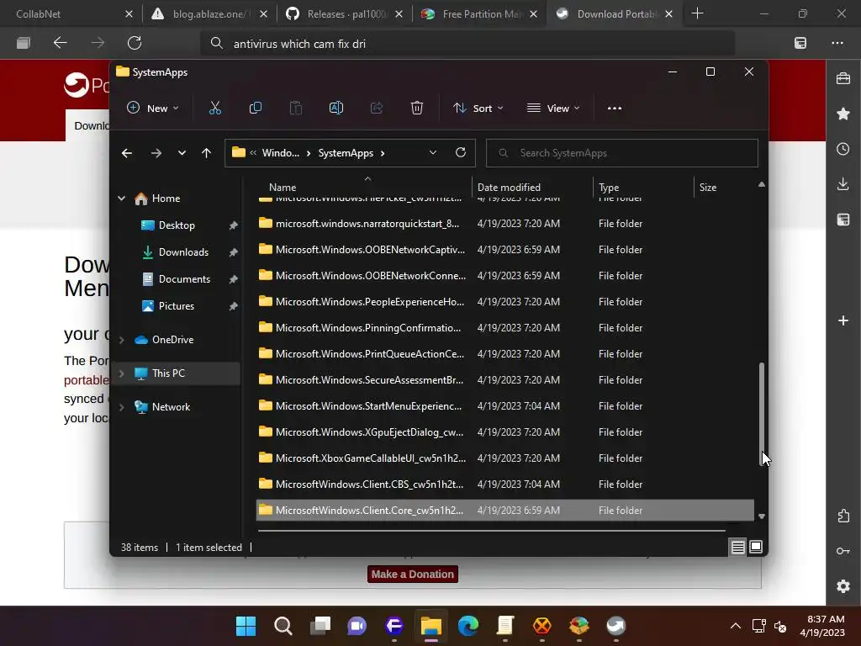Select Desktop in the navigation pane
The image size is (861, 646).
click(x=177, y=225)
